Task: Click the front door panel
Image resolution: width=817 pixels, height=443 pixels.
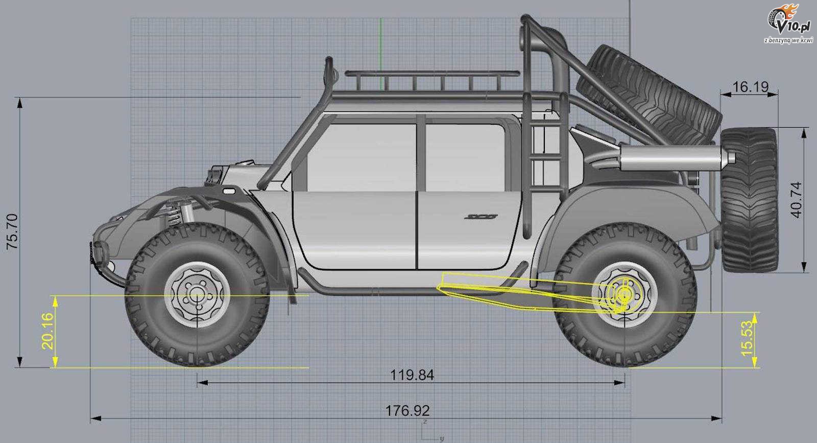Action: pos(355,229)
